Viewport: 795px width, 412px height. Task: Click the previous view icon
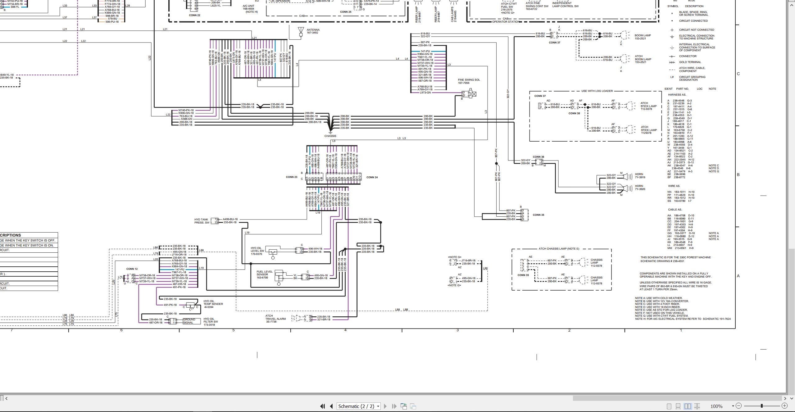tap(404, 406)
